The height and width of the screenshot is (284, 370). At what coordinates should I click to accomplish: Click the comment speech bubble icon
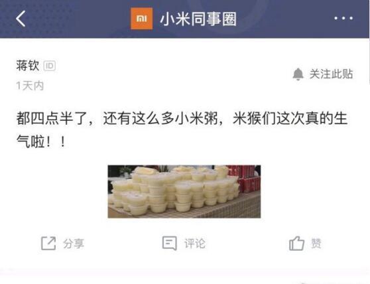(170, 243)
